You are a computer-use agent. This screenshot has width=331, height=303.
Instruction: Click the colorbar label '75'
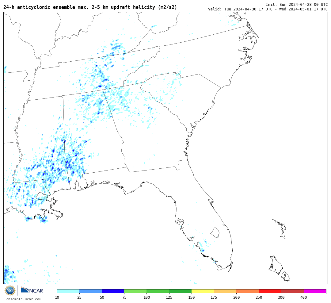click(x=124, y=297)
